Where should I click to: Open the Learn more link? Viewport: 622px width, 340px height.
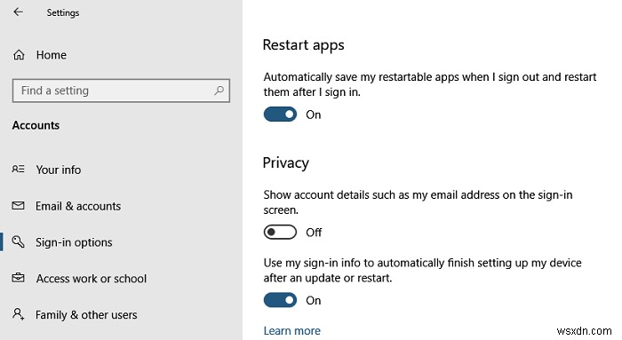[x=292, y=330]
